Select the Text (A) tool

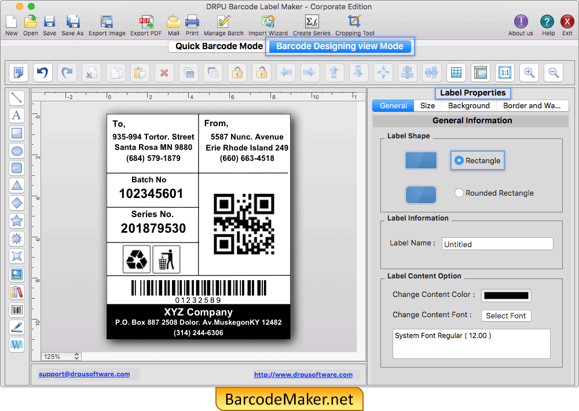coord(17,115)
